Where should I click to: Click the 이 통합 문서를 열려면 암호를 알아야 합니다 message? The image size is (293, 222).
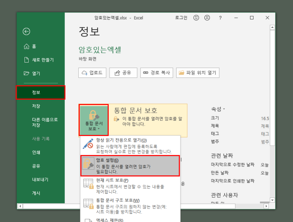(152, 121)
